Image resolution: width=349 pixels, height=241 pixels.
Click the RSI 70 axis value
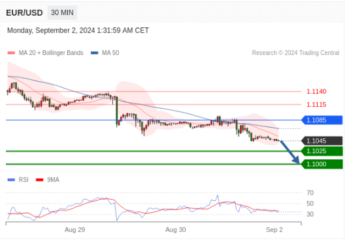(x=310, y=193)
